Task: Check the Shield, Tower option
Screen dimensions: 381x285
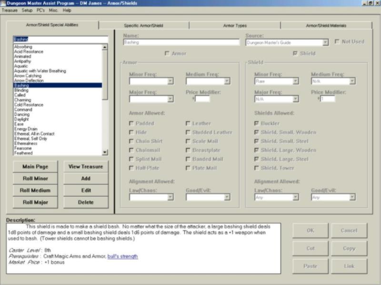Action: click(x=257, y=168)
